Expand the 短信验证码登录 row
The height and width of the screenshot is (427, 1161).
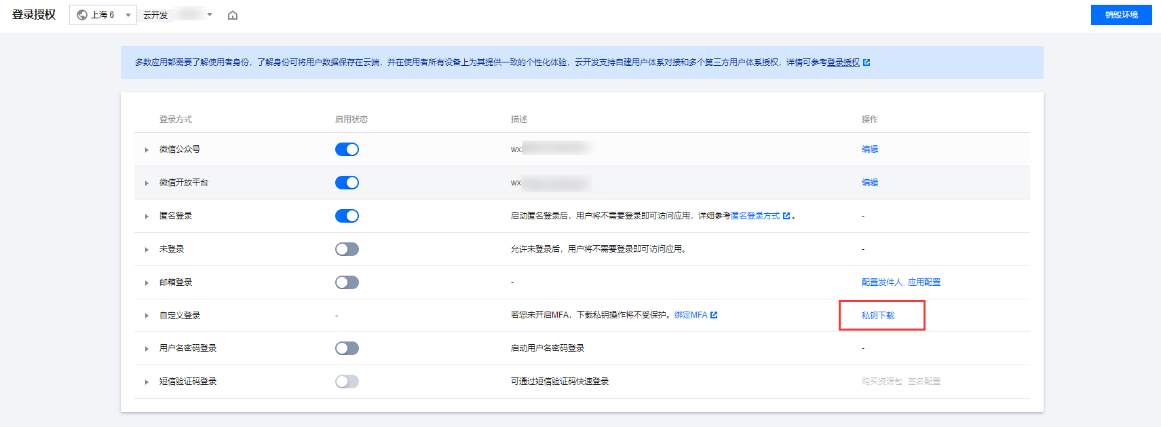click(x=147, y=382)
